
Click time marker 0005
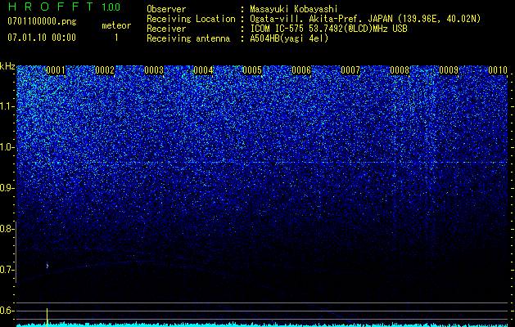click(x=252, y=70)
